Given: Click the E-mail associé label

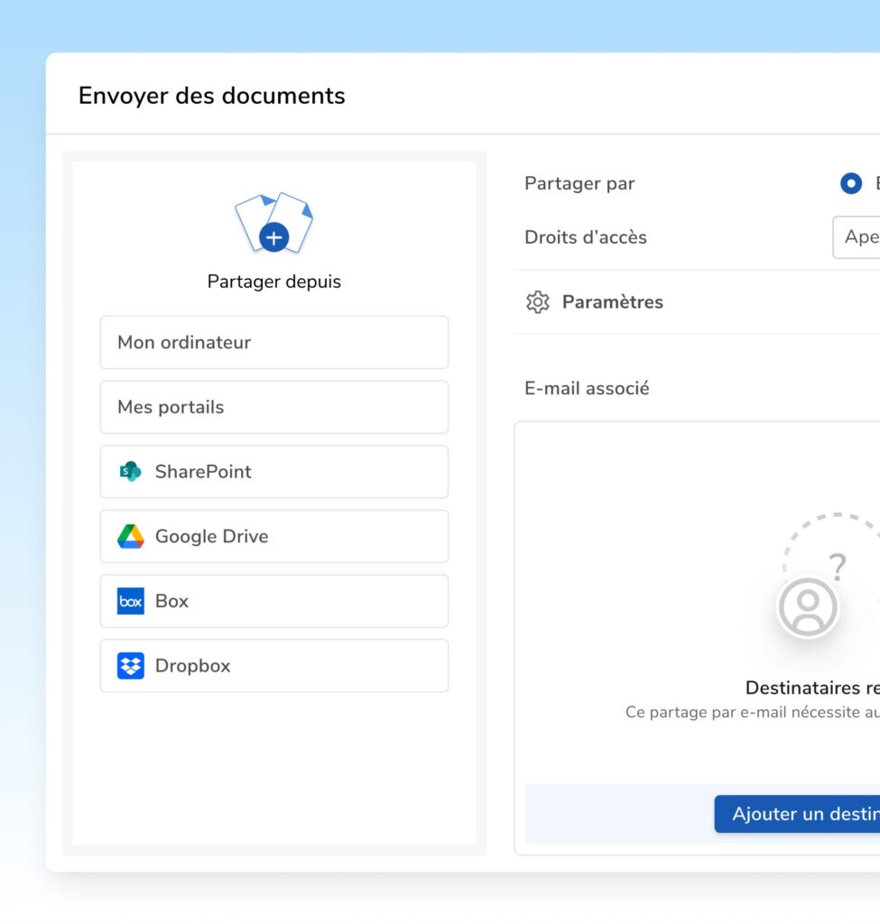Looking at the screenshot, I should [x=587, y=389].
